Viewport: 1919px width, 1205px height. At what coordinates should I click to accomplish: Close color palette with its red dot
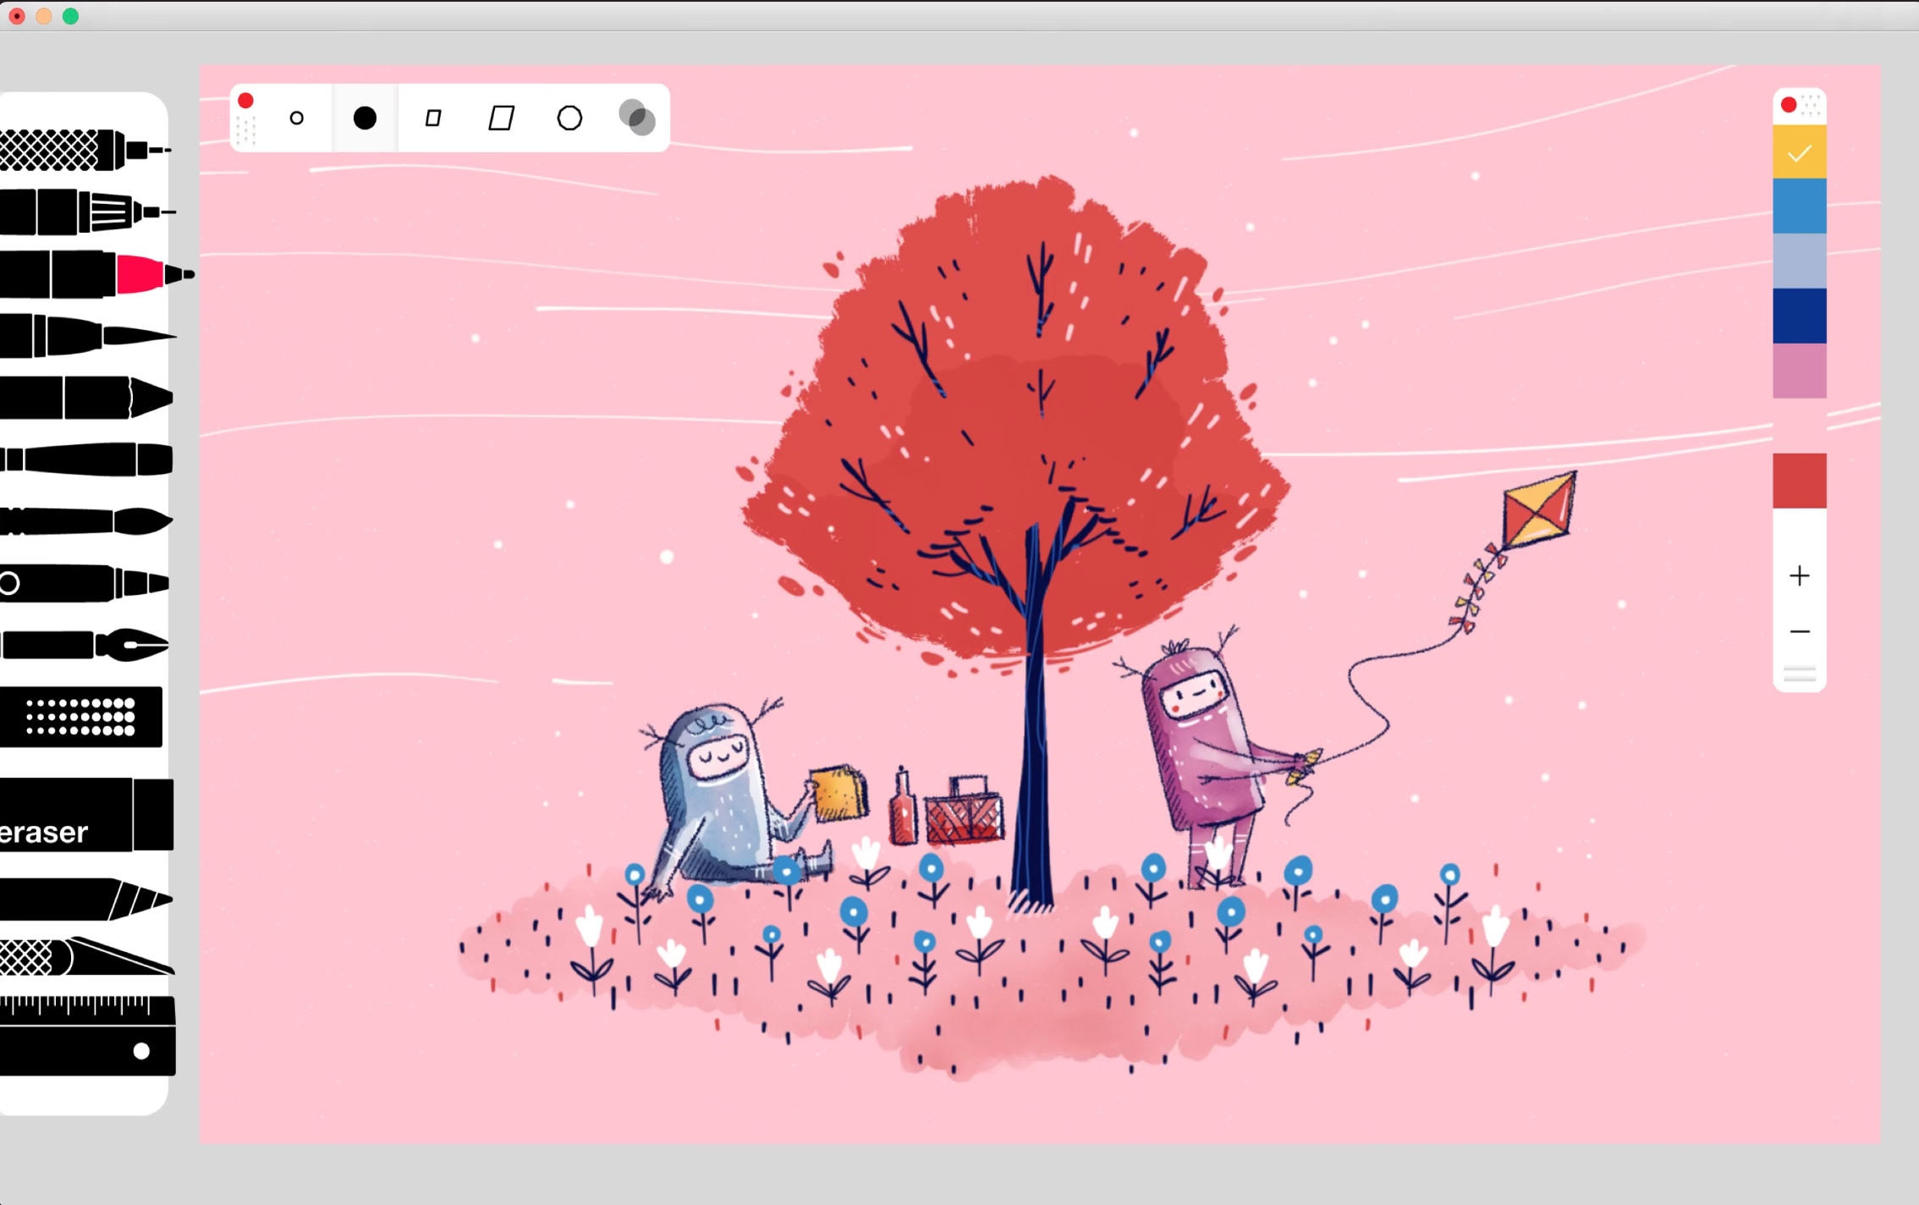[x=1788, y=105]
